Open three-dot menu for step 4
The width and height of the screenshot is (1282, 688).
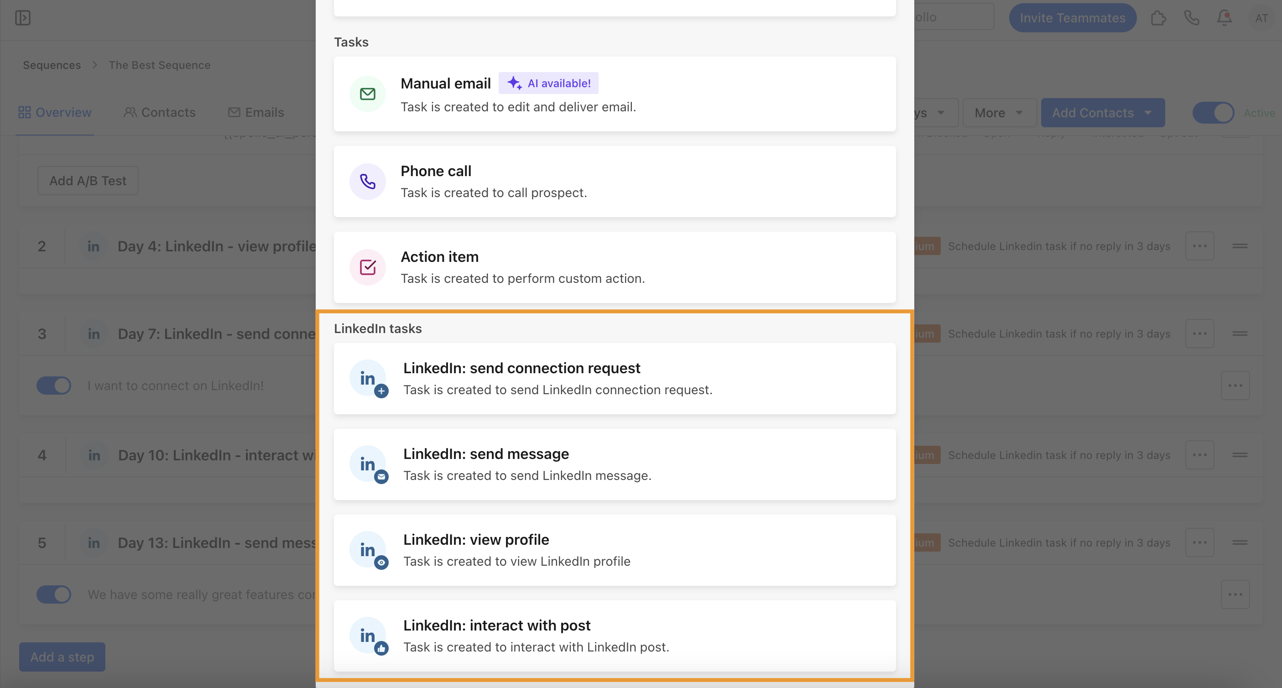(1199, 455)
